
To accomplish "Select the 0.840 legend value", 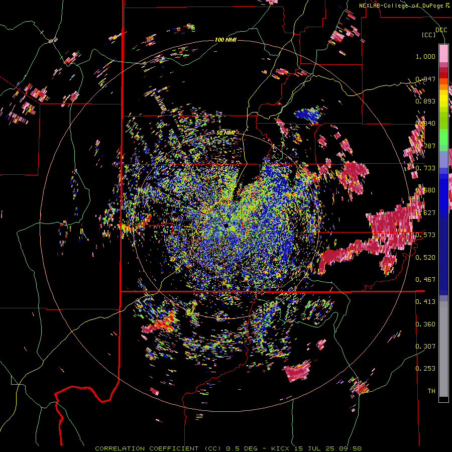I will pos(425,124).
